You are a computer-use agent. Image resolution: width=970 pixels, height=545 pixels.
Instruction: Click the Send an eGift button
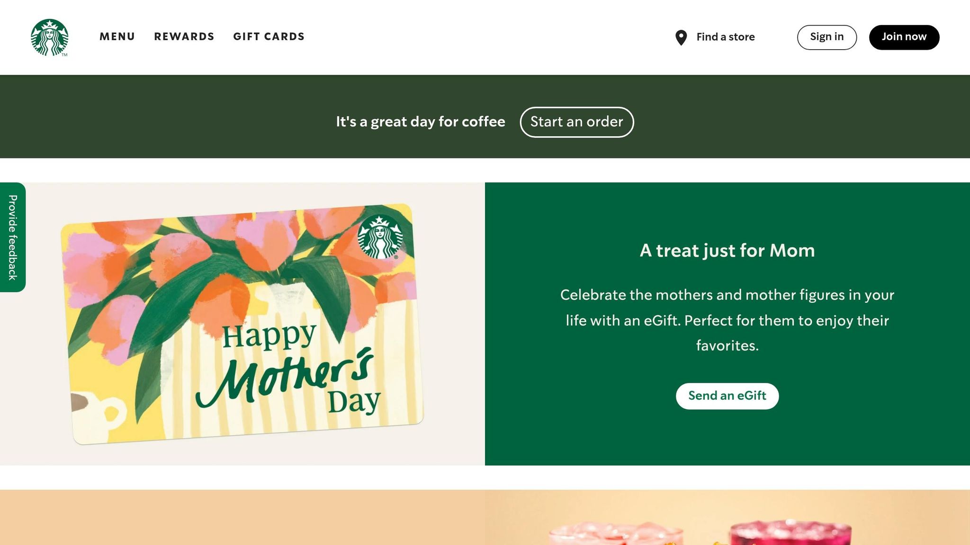click(x=727, y=396)
